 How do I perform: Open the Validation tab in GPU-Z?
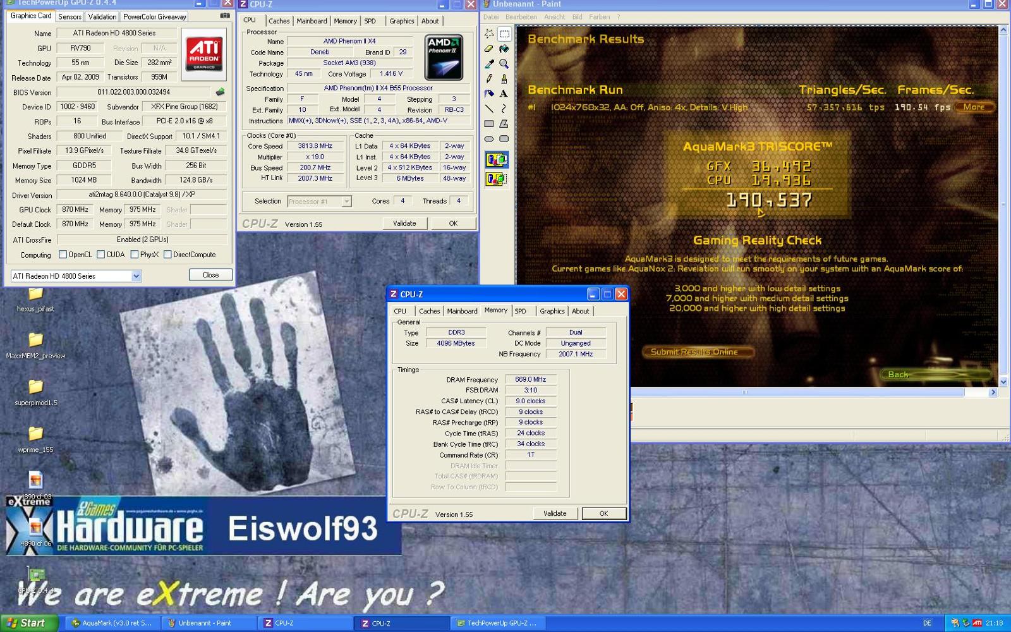click(x=102, y=17)
